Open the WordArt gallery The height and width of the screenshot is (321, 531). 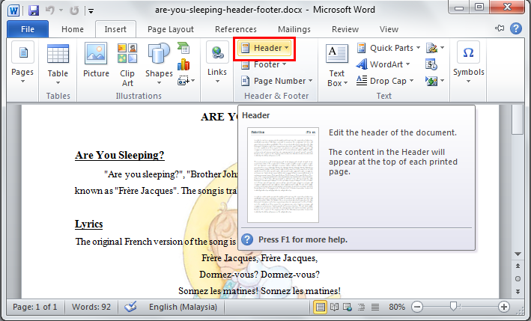383,64
